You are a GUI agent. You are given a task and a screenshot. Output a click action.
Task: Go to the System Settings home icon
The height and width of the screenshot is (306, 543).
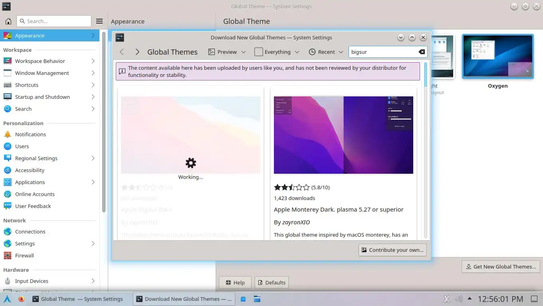(8, 21)
